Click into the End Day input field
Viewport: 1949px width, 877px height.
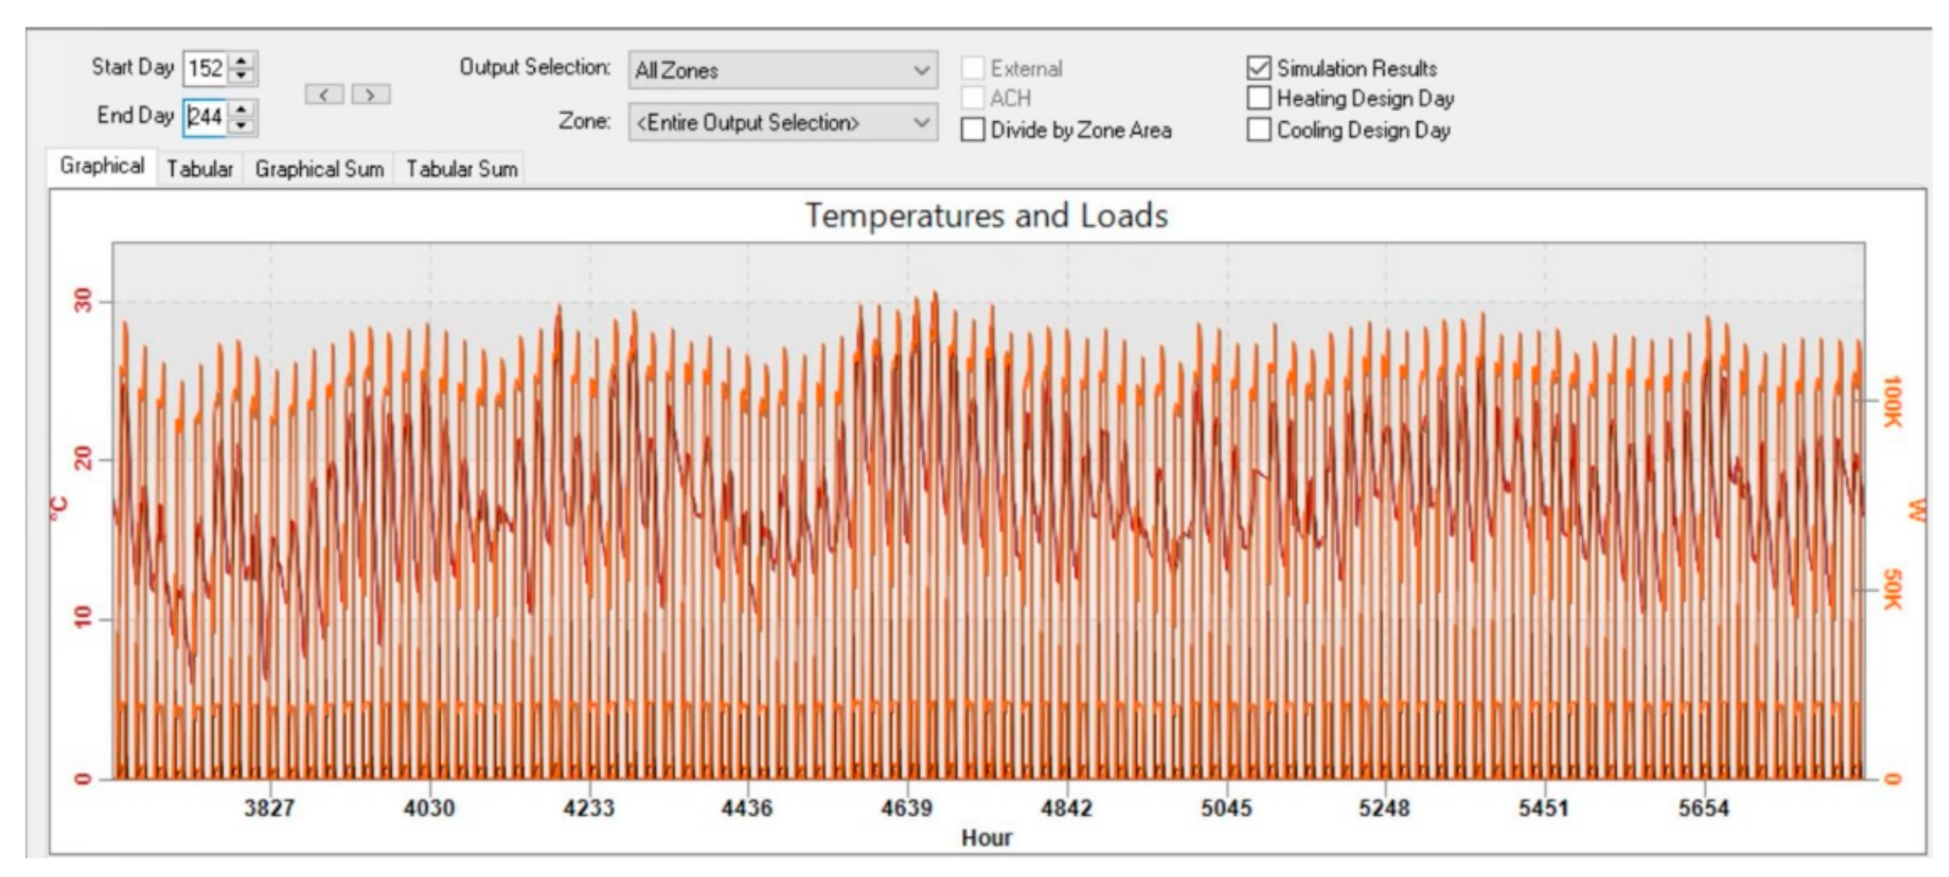pos(205,117)
